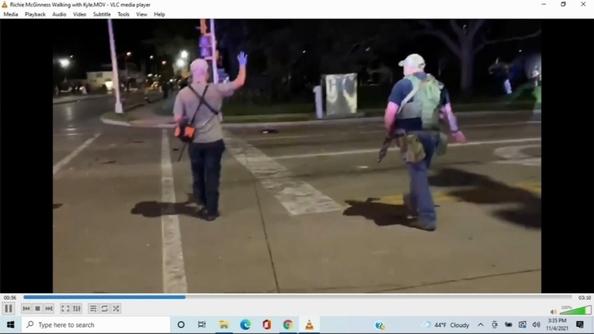Open the 44°F Cloudy weather widget
The image size is (594, 334).
(x=446, y=325)
